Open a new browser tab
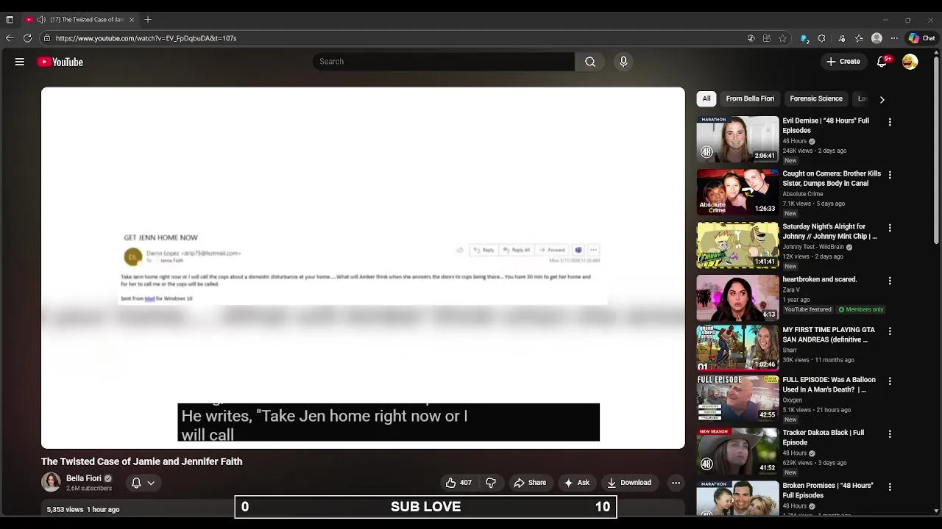The width and height of the screenshot is (942, 529). pos(148,20)
